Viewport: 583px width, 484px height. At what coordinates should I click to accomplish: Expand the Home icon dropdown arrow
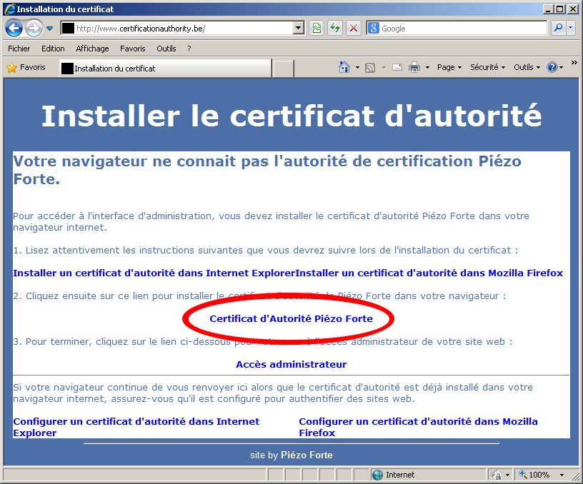[x=357, y=68]
